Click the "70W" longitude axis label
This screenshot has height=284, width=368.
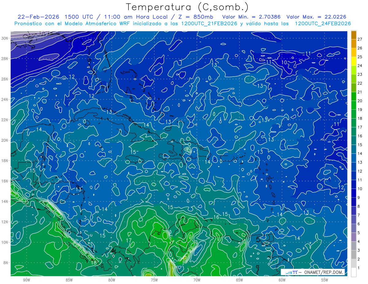click(197, 280)
